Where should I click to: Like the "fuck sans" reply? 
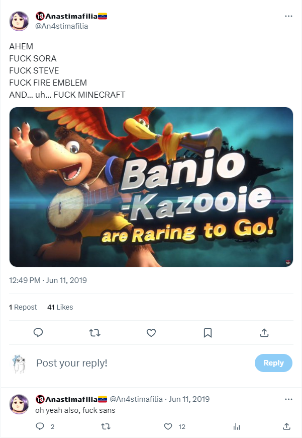pyautogui.click(x=168, y=426)
